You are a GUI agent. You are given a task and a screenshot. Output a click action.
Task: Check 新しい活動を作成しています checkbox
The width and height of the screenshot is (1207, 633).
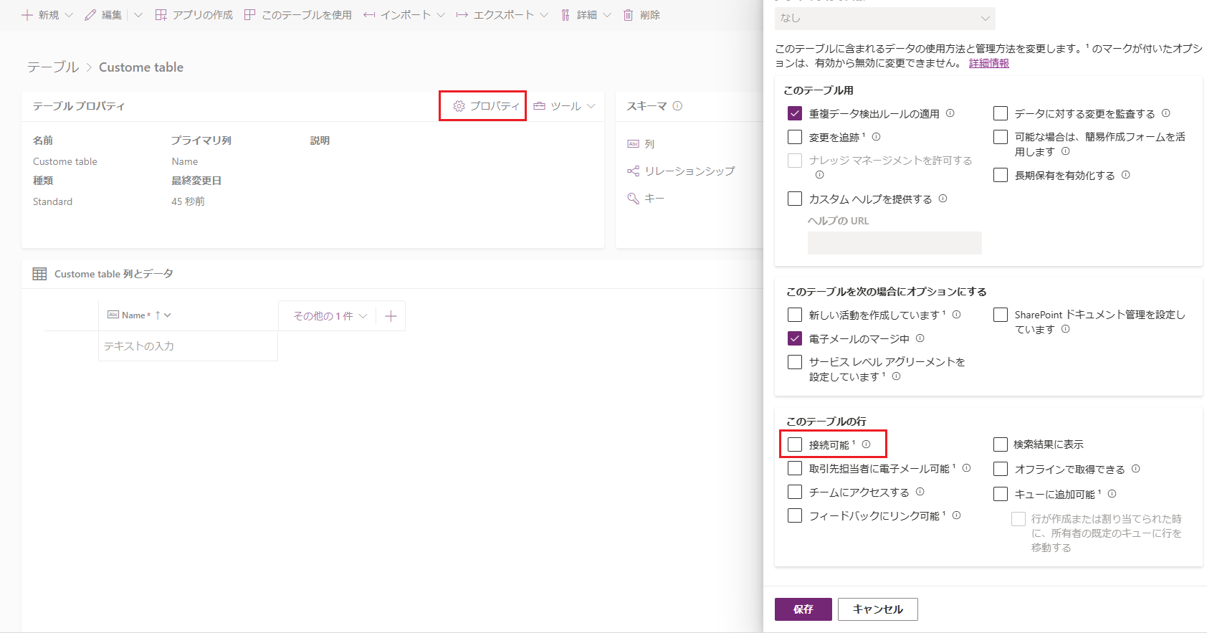coord(795,315)
